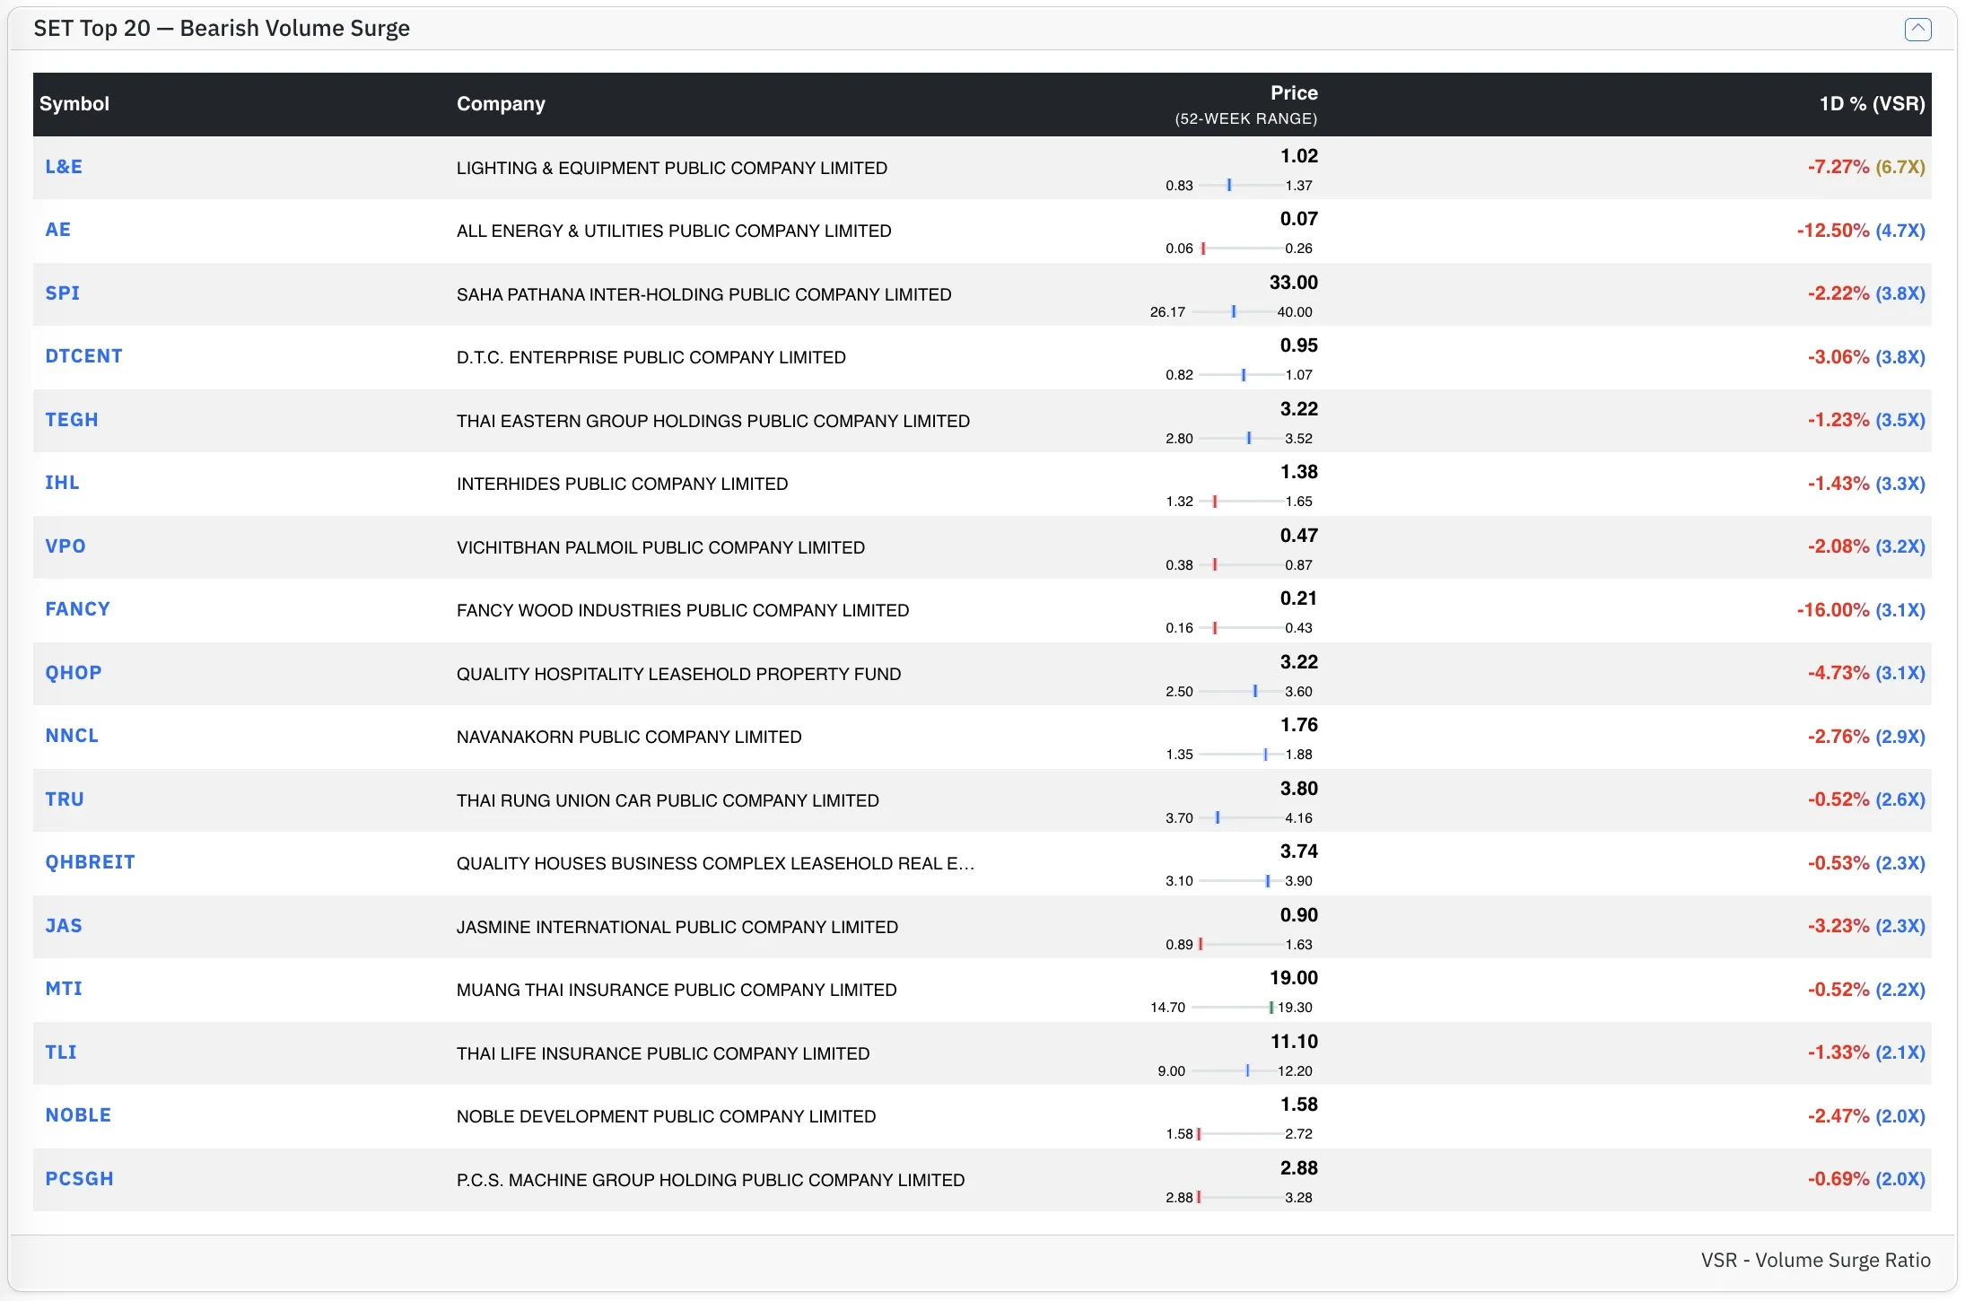The height and width of the screenshot is (1301, 1965).
Task: Click the -2.76% (2.9X) value
Action: [1866, 737]
